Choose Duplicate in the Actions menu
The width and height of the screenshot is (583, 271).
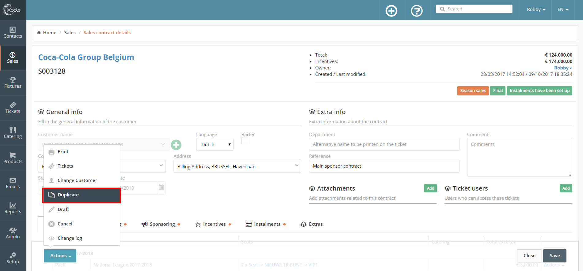coord(82,195)
